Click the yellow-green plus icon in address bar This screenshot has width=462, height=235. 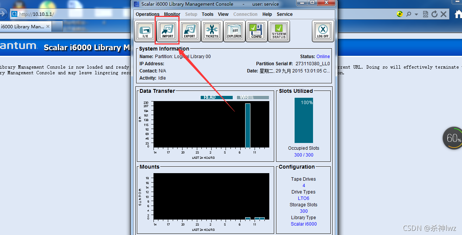tap(400, 14)
